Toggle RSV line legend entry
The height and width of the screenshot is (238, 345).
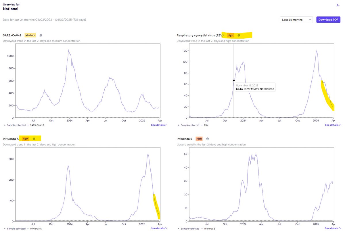[204, 125]
